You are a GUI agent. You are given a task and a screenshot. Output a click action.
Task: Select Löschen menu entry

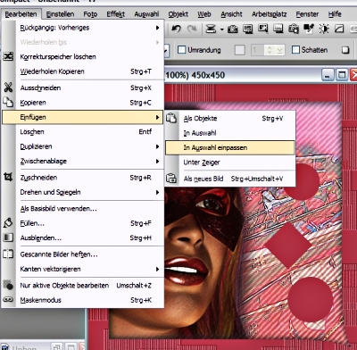(83, 132)
